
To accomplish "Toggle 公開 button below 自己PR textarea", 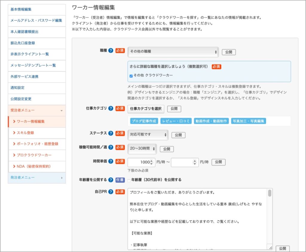I will point(283,249).
